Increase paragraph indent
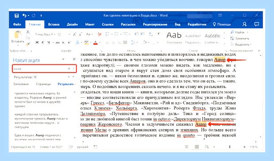Viewport: 274px width, 161px height. point(143,34)
